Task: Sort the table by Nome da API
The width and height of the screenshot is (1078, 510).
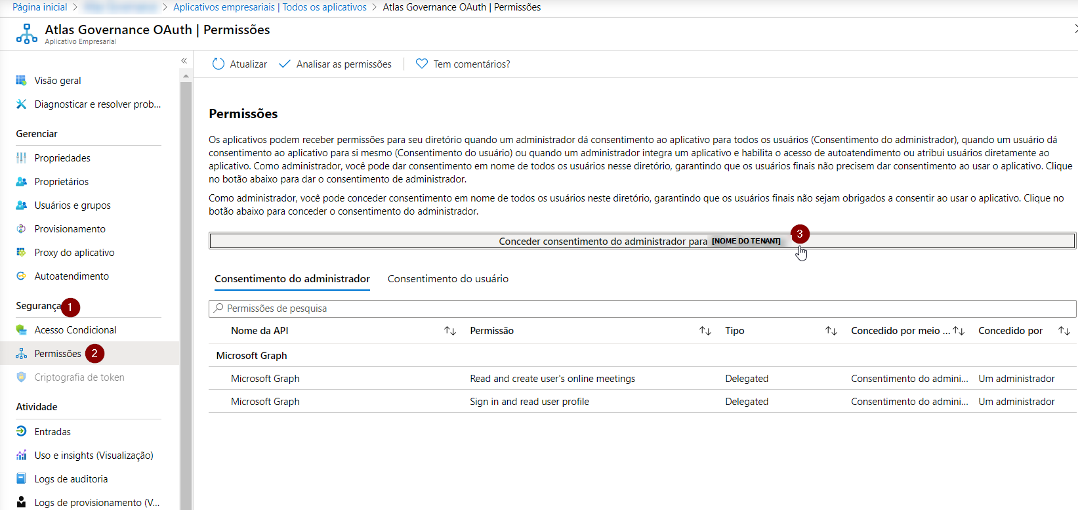Action: [x=449, y=331]
